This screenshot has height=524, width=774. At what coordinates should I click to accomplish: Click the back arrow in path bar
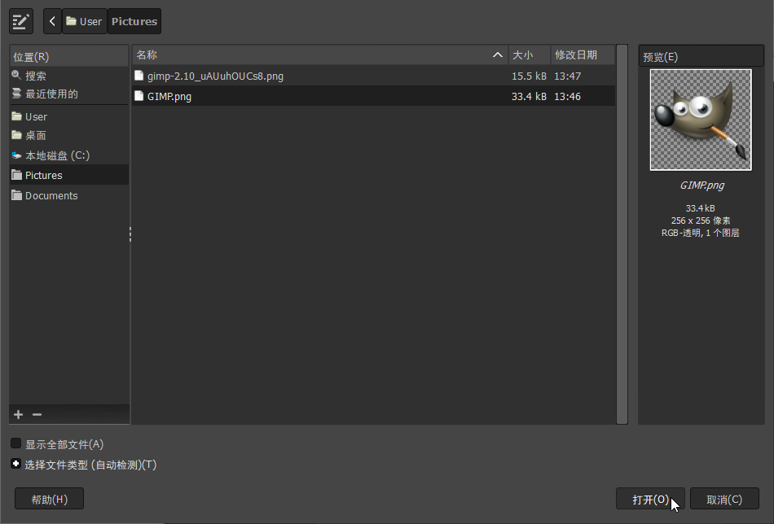52,21
